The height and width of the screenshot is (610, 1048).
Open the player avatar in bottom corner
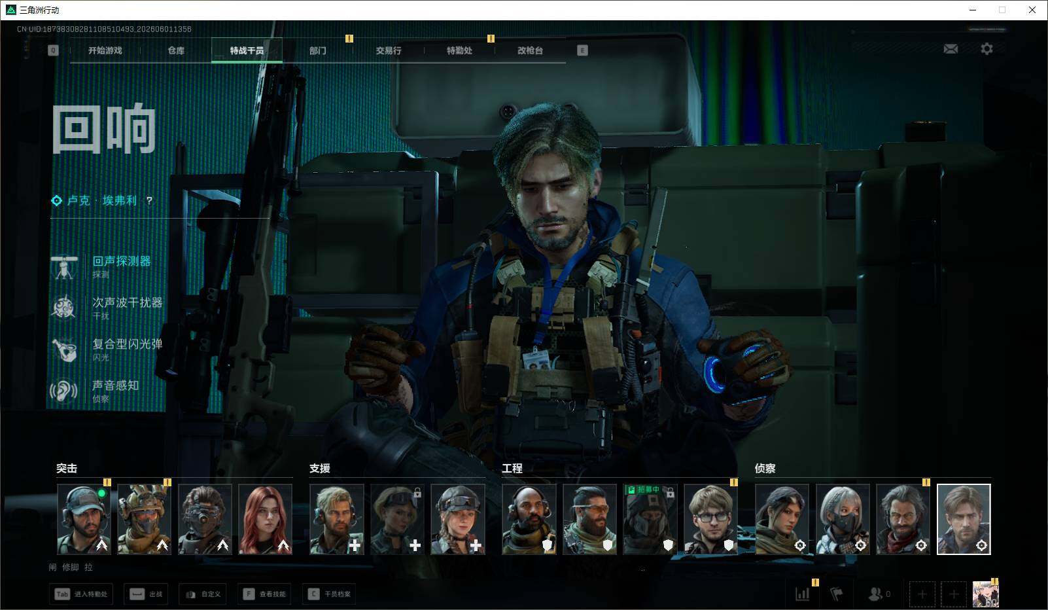(986, 594)
